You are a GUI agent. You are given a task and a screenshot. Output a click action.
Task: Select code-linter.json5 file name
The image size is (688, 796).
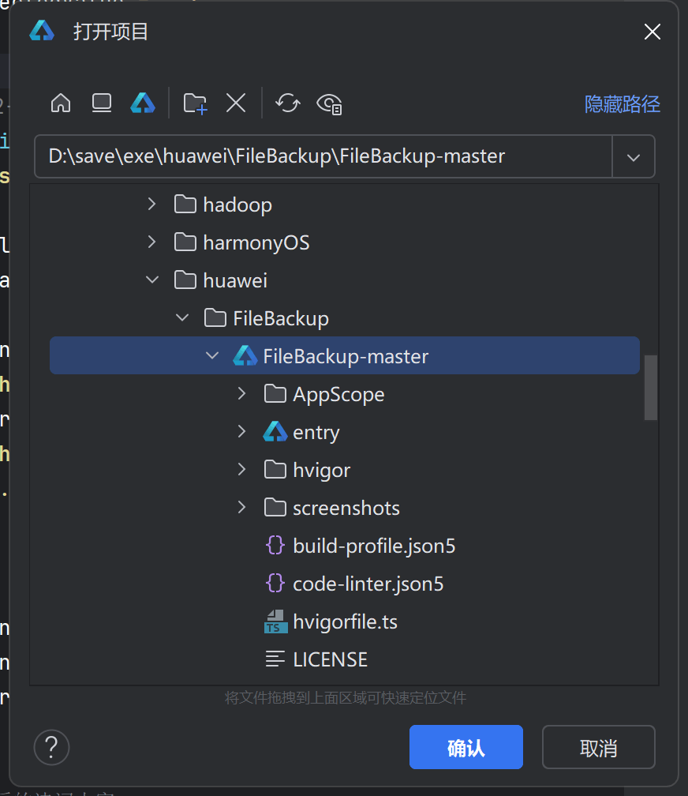point(368,584)
